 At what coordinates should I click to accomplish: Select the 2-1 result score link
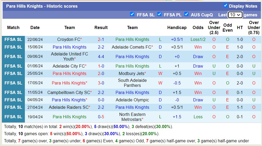point(101,40)
